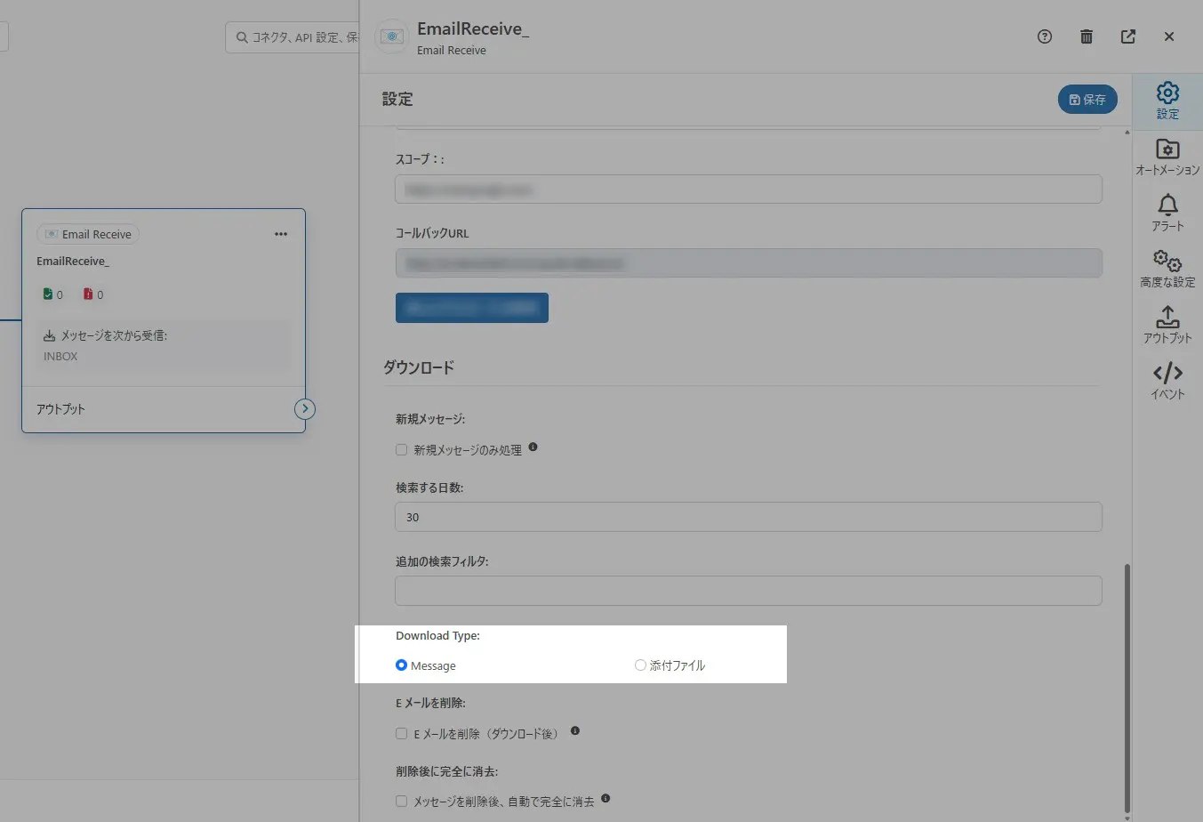This screenshot has width=1203, height=822.
Task: Save the settings with the 保存 button
Action: pos(1087,100)
